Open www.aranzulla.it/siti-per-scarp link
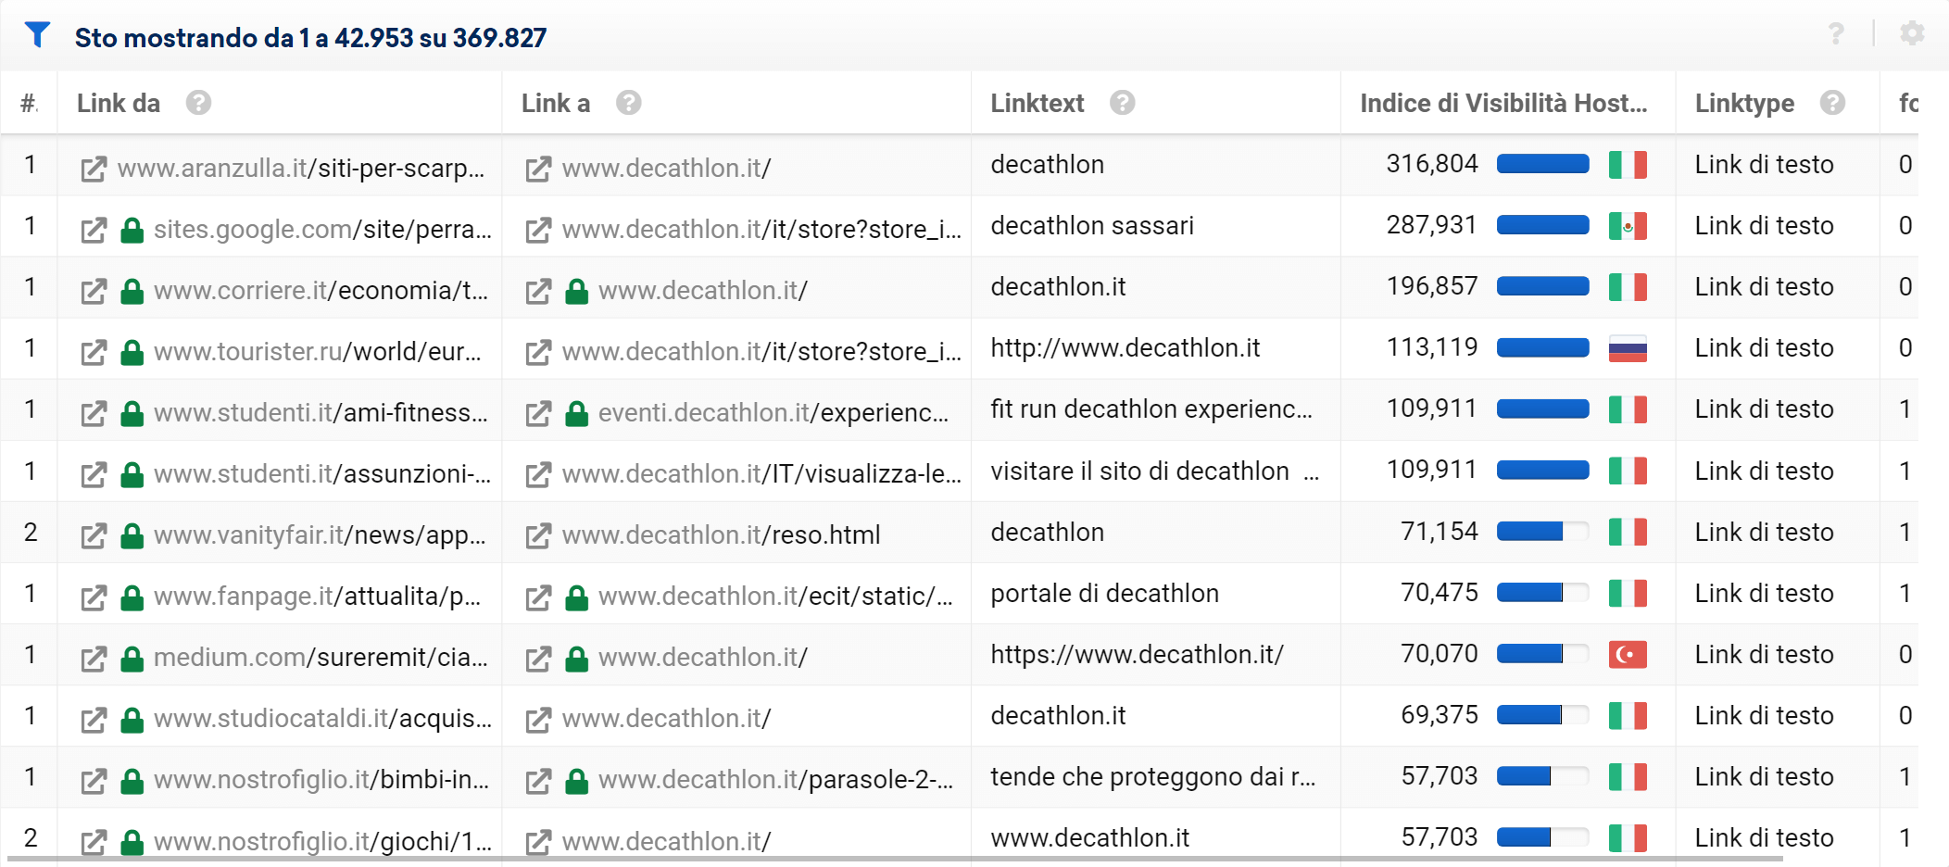Screen dimensions: 1949x867 pos(301,169)
